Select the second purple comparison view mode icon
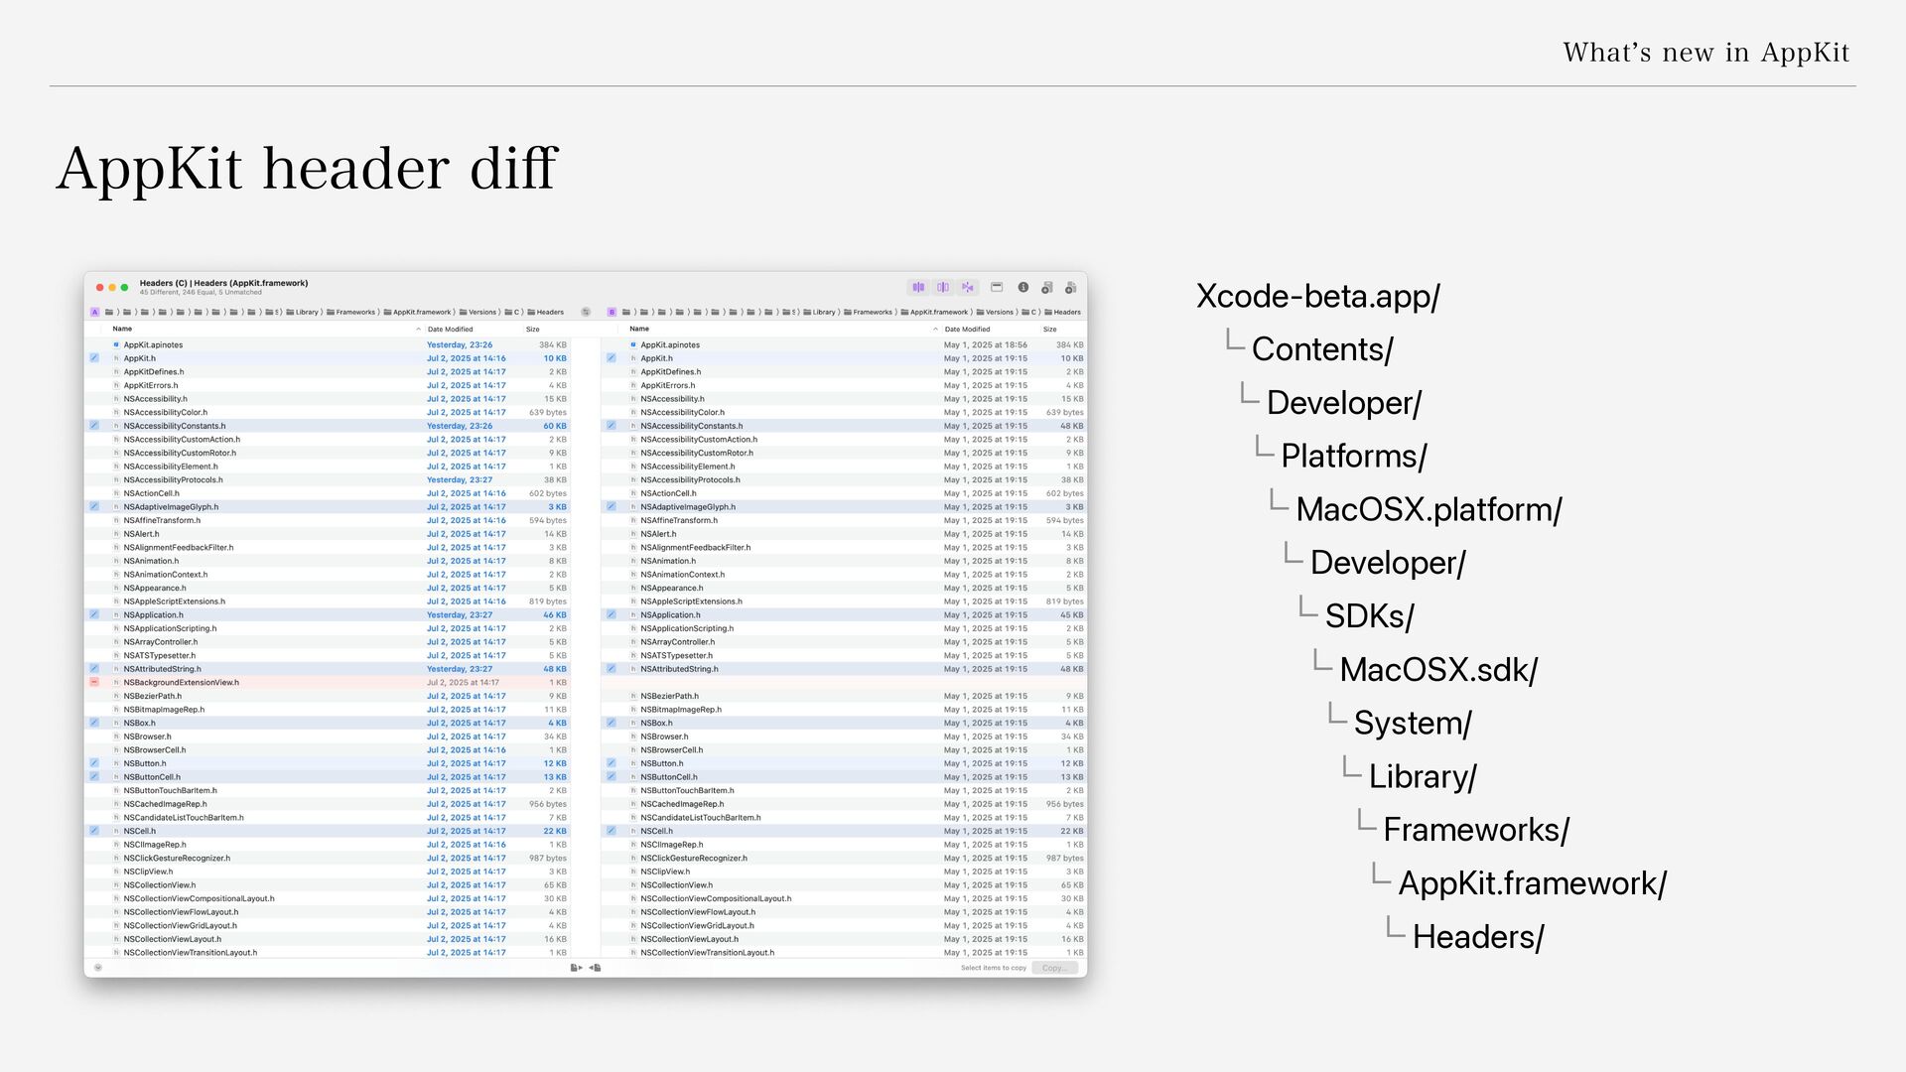This screenshot has height=1072, width=1906. pos(943,288)
